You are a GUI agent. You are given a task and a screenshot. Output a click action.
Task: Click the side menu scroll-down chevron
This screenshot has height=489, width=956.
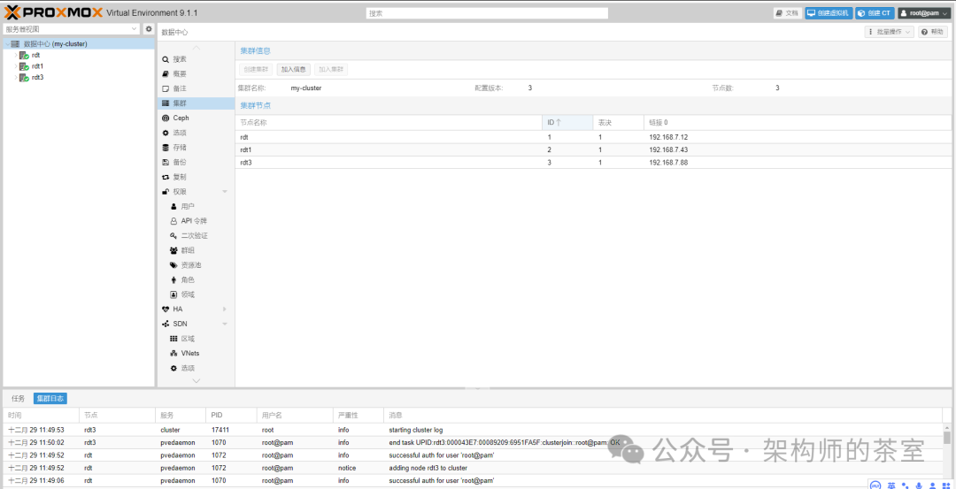pos(196,380)
